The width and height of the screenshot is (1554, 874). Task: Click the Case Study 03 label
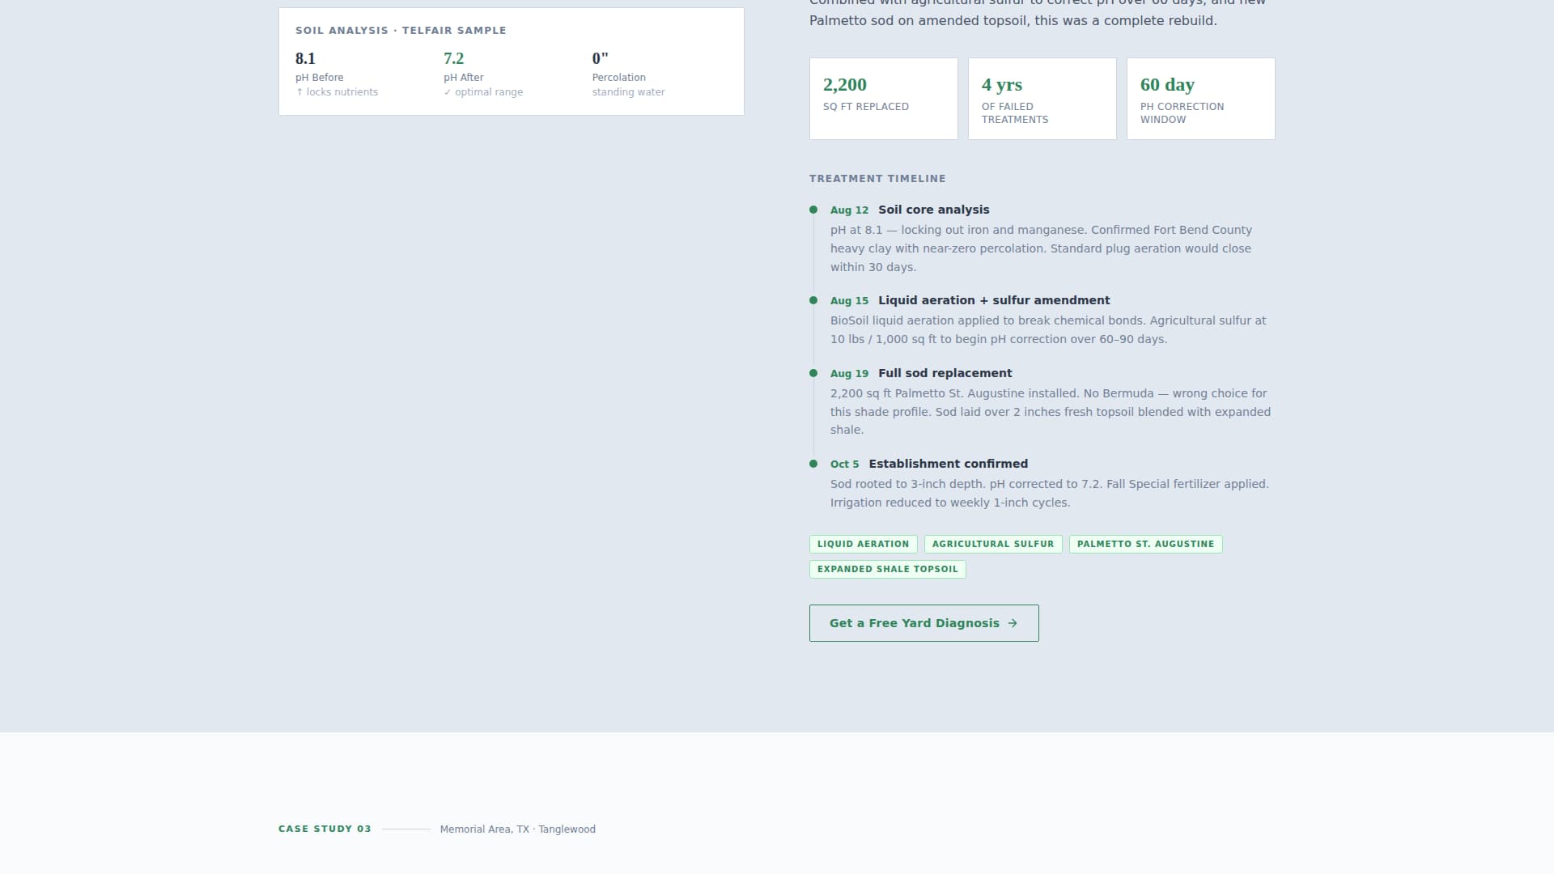point(325,829)
